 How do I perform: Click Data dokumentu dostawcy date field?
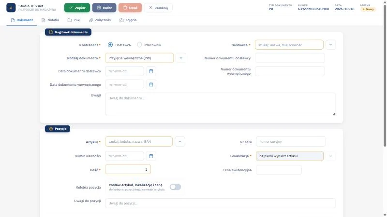point(124,71)
